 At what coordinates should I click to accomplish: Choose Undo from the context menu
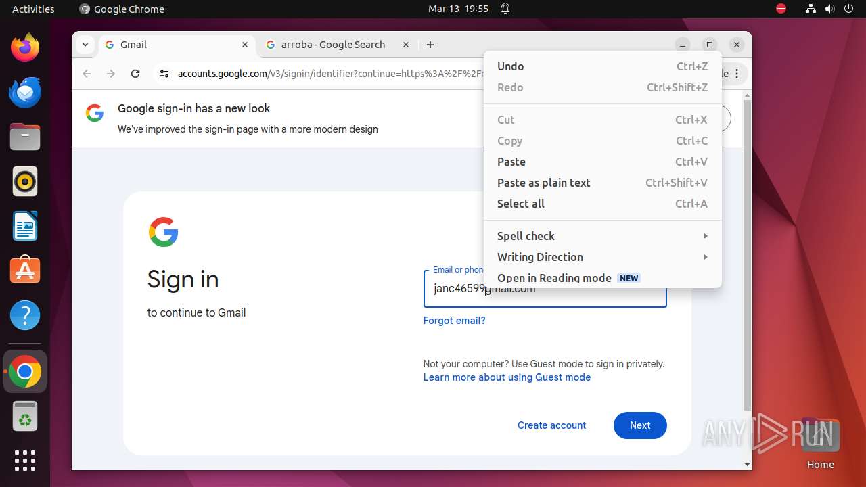tap(603, 66)
